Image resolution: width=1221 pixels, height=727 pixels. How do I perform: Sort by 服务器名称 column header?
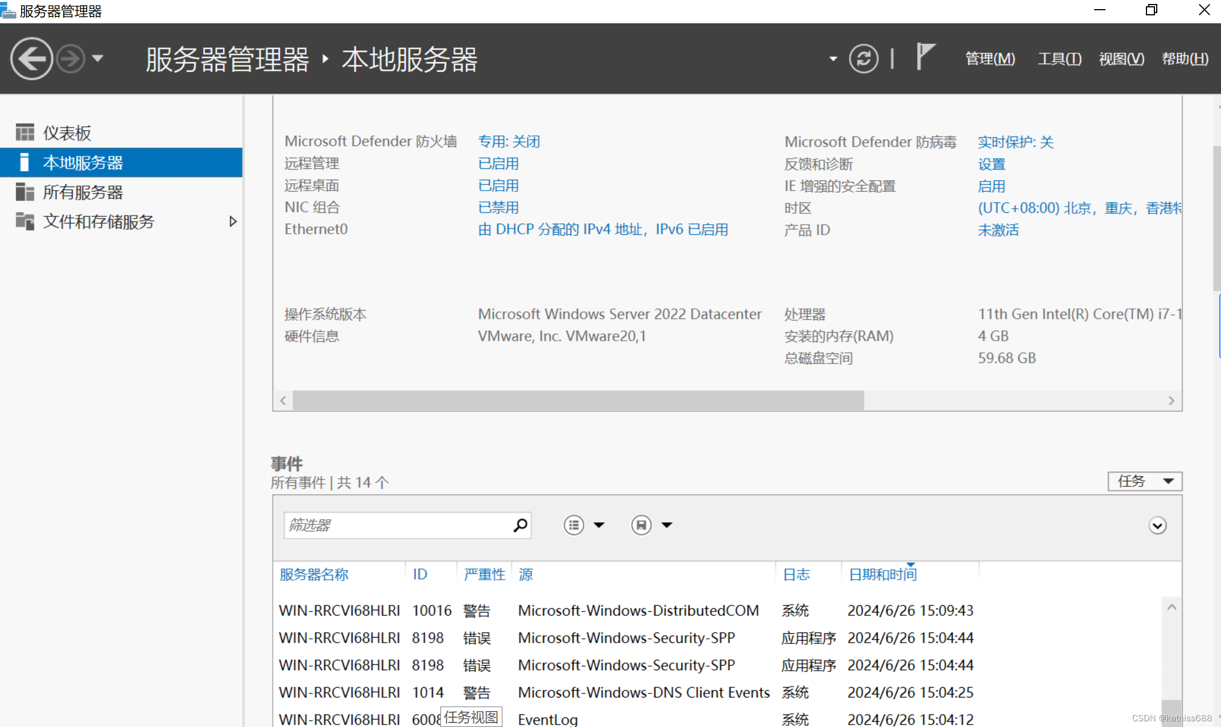tap(314, 575)
